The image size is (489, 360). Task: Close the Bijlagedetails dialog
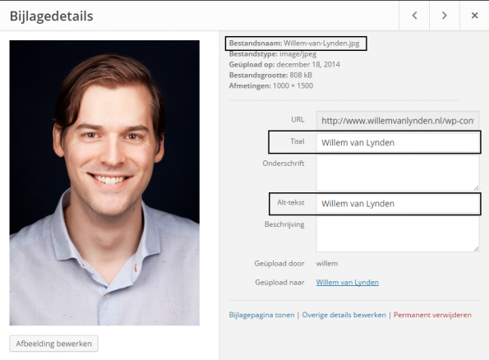474,16
